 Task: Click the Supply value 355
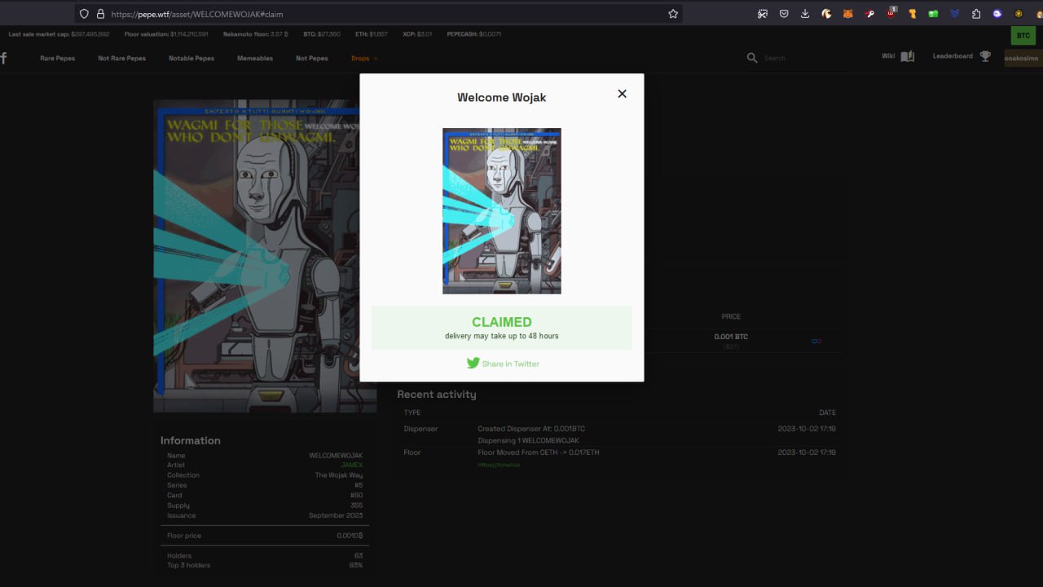click(357, 505)
